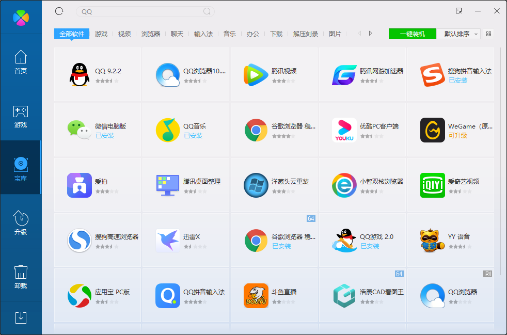Open 卸载 section in the sidebar

click(x=21, y=277)
